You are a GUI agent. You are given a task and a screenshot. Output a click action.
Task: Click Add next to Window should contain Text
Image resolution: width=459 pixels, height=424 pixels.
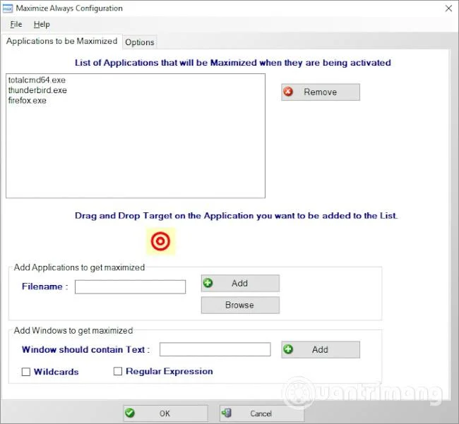(321, 349)
